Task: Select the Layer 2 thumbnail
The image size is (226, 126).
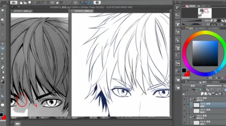Action: pyautogui.click(x=196, y=111)
